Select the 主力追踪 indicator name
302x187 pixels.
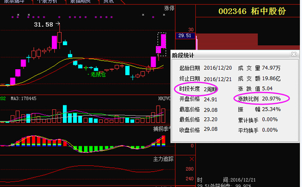(x=163, y=159)
